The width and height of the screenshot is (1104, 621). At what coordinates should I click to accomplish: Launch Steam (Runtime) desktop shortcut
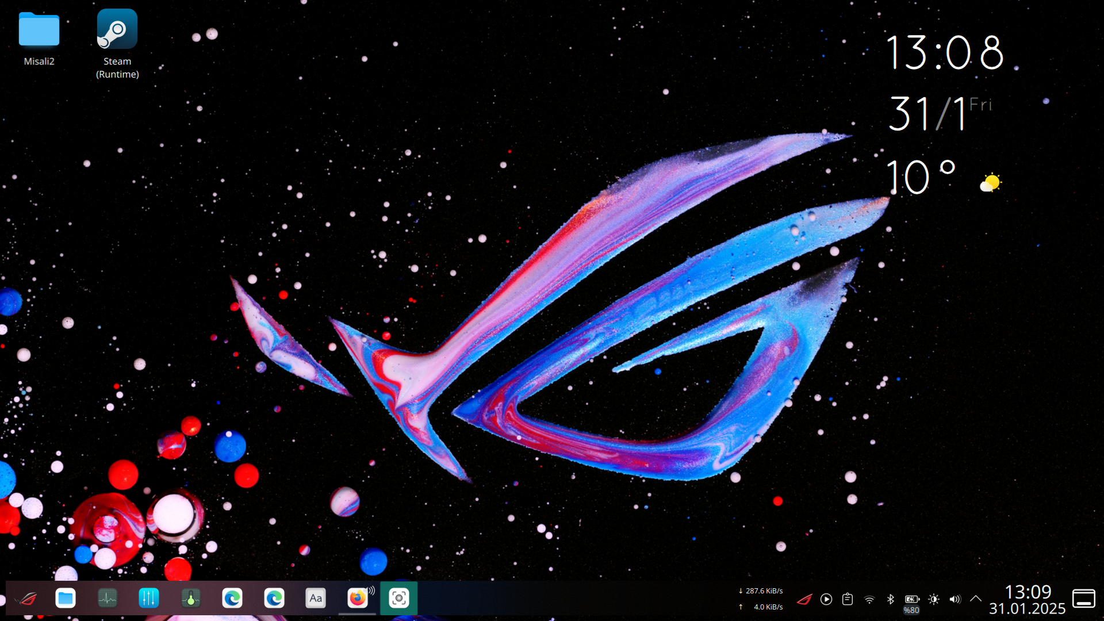click(117, 45)
